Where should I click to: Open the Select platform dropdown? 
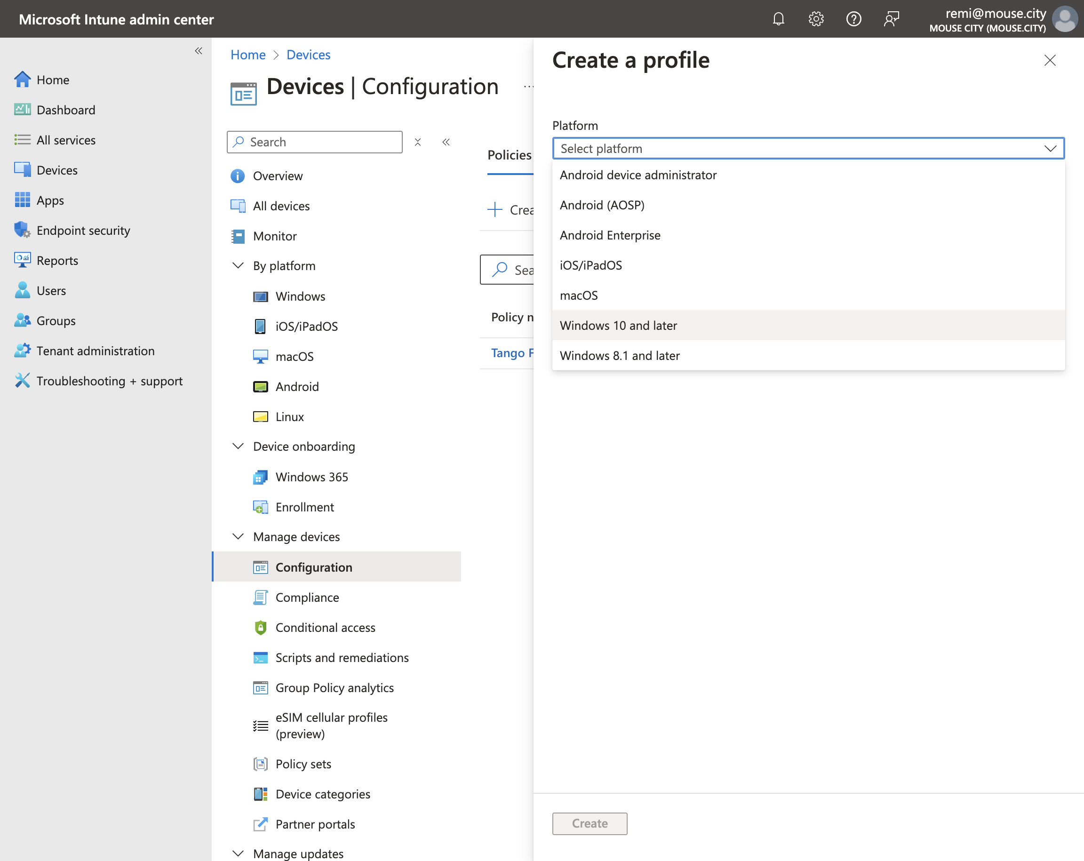point(808,148)
